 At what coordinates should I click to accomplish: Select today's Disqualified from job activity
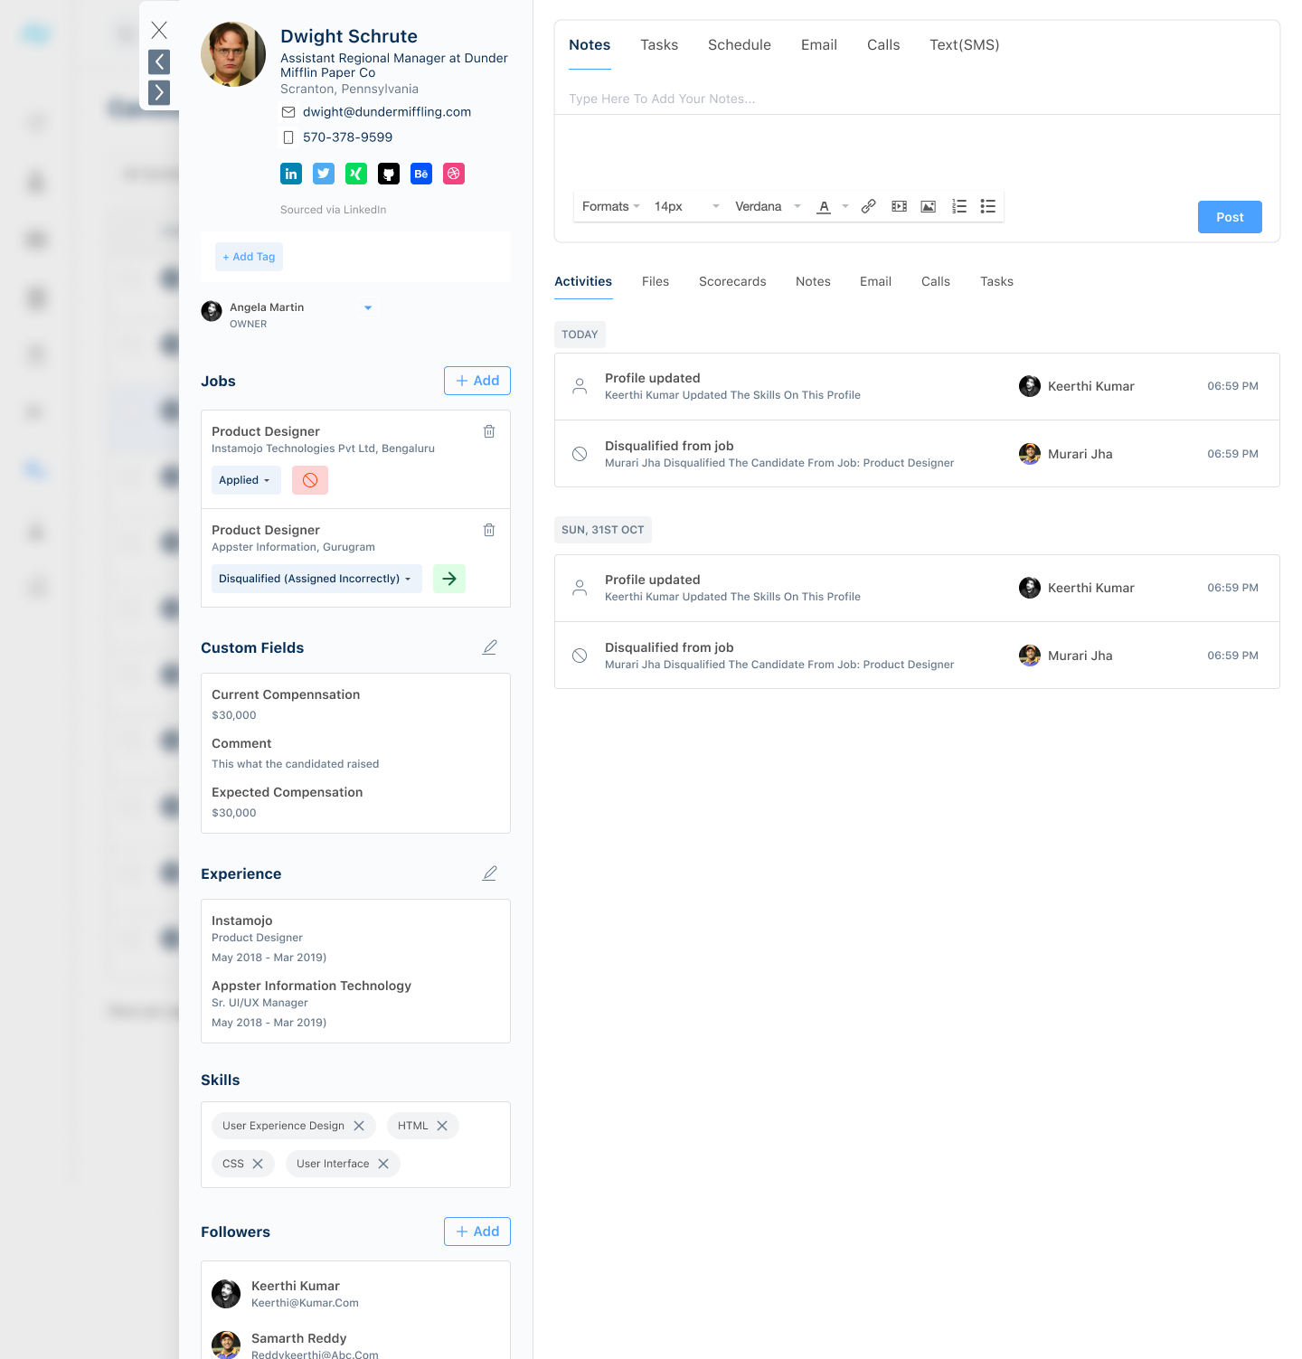pyautogui.click(x=917, y=454)
